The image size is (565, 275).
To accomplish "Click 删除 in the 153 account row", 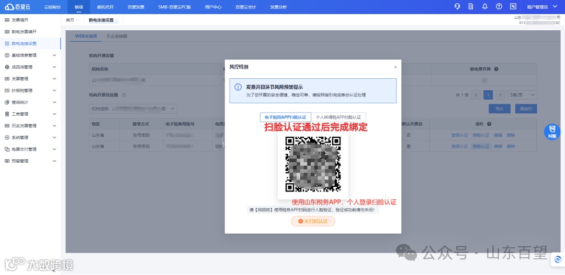I will point(511,146).
